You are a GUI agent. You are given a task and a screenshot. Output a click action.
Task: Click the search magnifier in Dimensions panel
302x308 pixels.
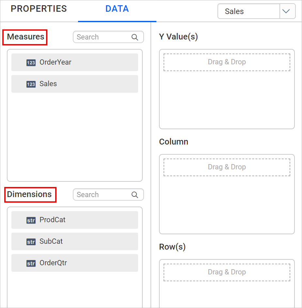pyautogui.click(x=135, y=194)
